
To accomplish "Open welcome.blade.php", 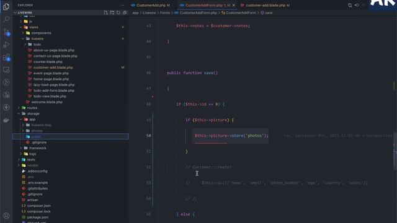I will tap(47, 102).
